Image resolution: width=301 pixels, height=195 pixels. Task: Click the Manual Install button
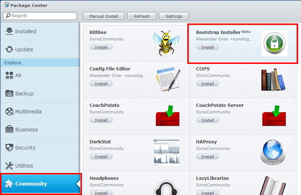(104, 16)
